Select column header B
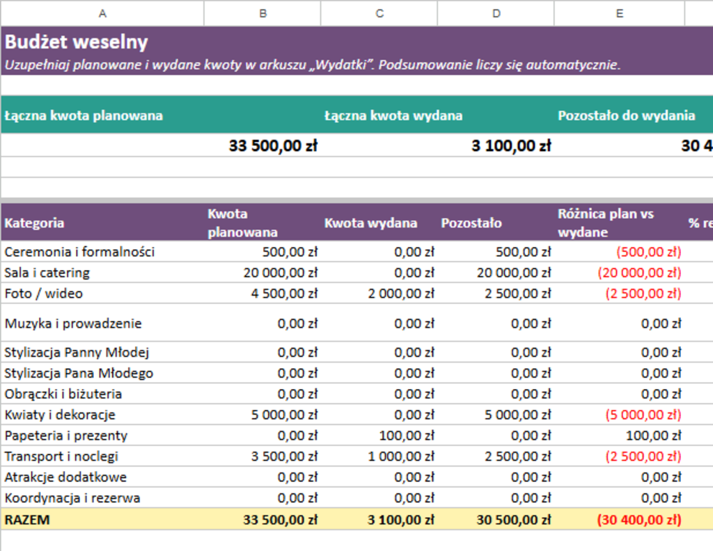The image size is (713, 551). (263, 13)
